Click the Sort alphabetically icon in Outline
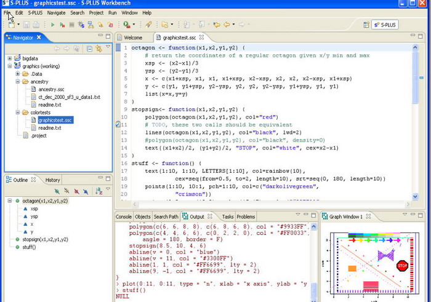Viewport: 431px width, 302px height. pos(99,191)
